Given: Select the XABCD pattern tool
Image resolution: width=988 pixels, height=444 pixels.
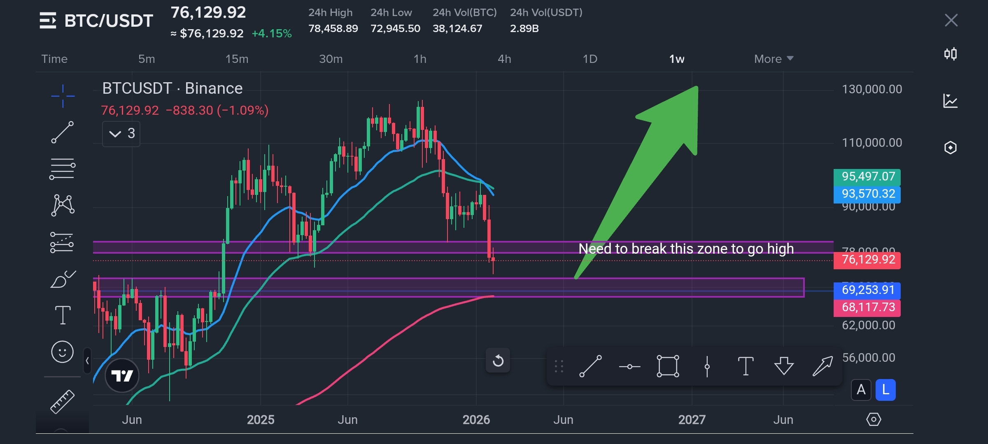Looking at the screenshot, I should click(x=63, y=205).
